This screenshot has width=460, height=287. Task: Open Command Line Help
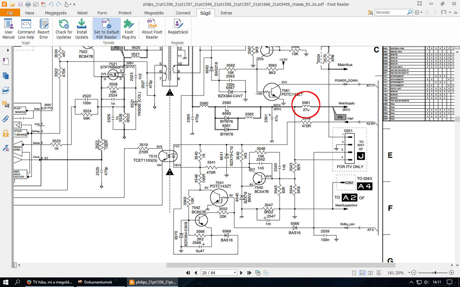tap(26, 29)
